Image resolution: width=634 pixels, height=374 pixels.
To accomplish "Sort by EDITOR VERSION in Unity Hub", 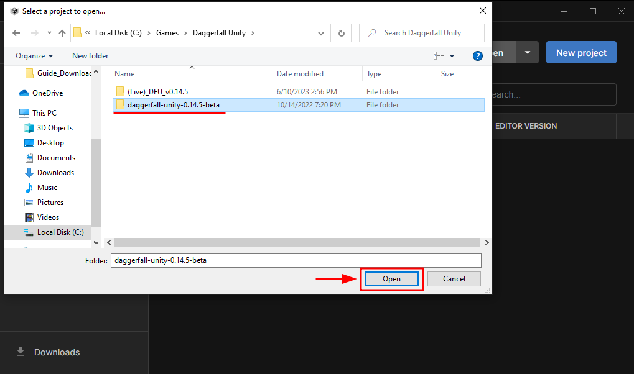I will tap(526, 126).
